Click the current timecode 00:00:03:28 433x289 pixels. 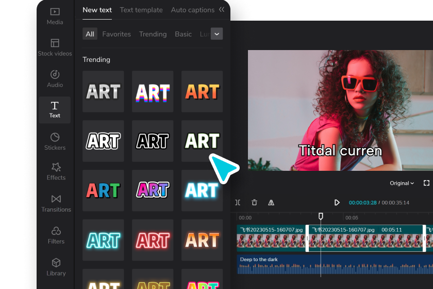[362, 203]
